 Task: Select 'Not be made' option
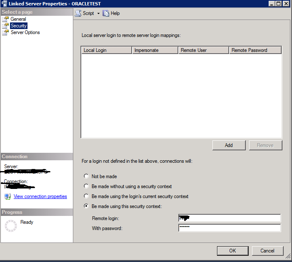click(86, 176)
